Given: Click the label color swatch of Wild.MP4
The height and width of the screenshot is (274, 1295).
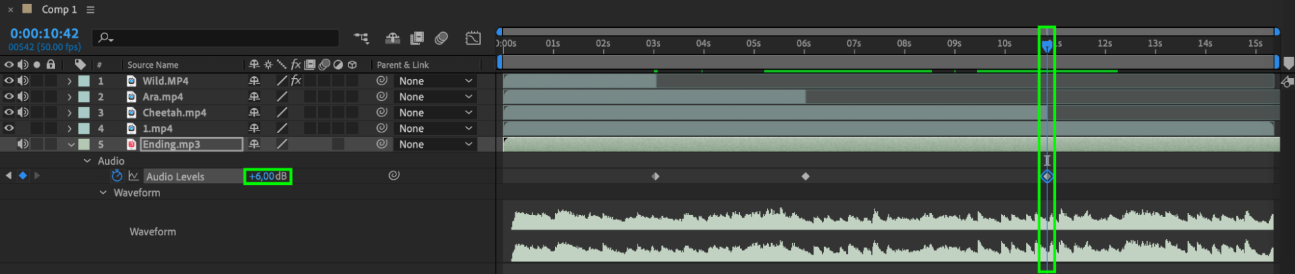Looking at the screenshot, I should coord(84,81).
